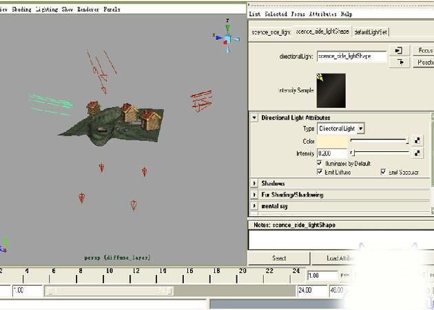Click the load input connection arrow icon
This screenshot has height=310, width=434.
click(399, 51)
